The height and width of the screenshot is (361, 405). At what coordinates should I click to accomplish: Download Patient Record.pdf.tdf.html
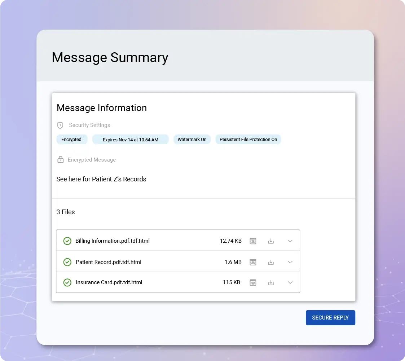tap(271, 262)
